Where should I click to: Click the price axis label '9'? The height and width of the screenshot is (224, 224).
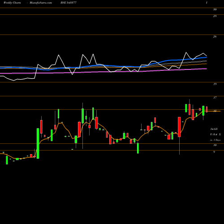click(214, 152)
